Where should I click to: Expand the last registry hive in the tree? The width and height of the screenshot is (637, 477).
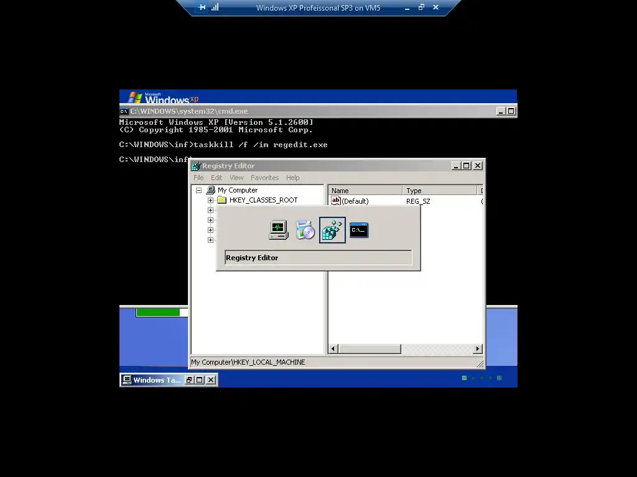pyautogui.click(x=210, y=240)
